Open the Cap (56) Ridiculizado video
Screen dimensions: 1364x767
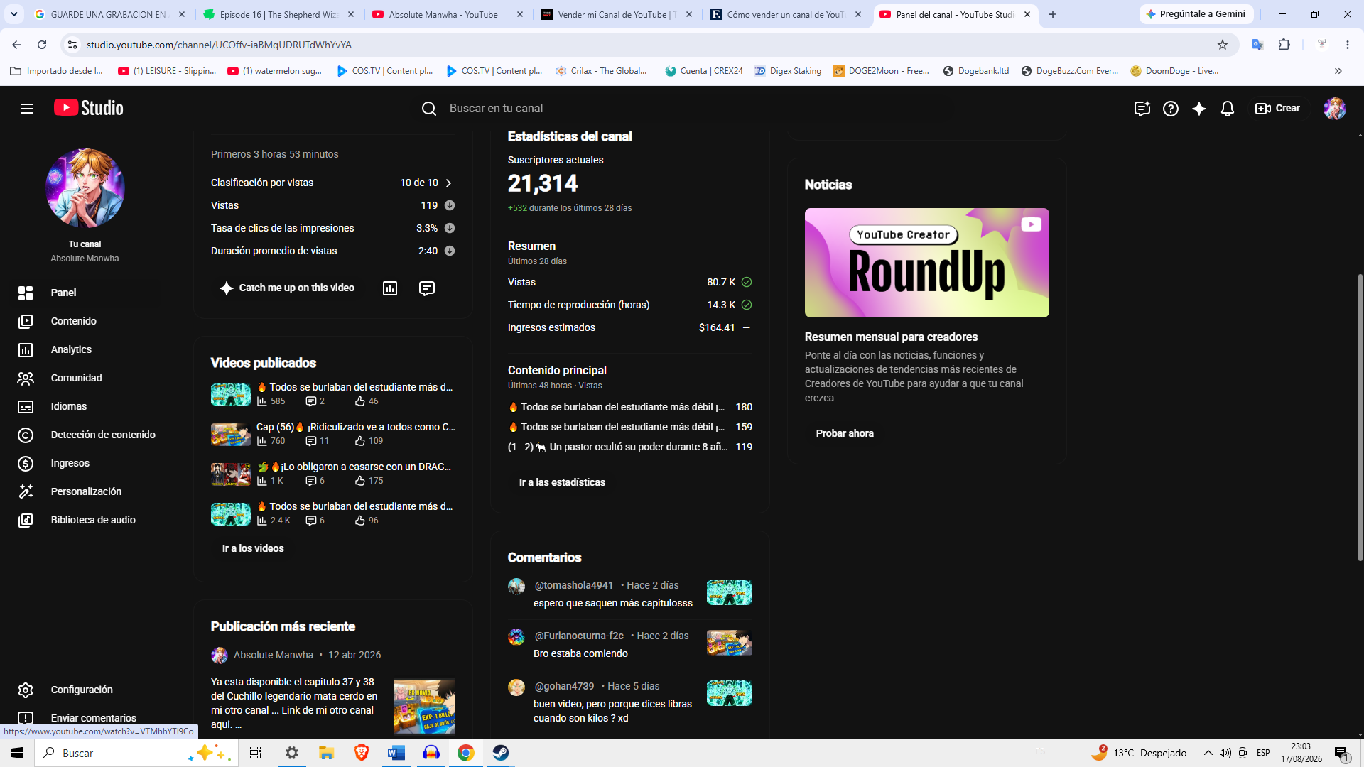click(356, 427)
